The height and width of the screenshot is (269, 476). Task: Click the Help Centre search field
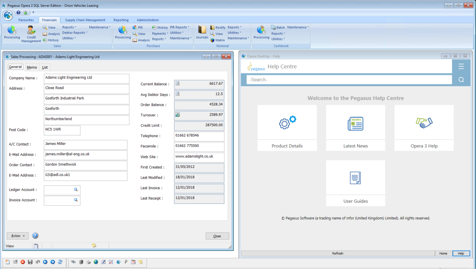pyautogui.click(x=349, y=80)
